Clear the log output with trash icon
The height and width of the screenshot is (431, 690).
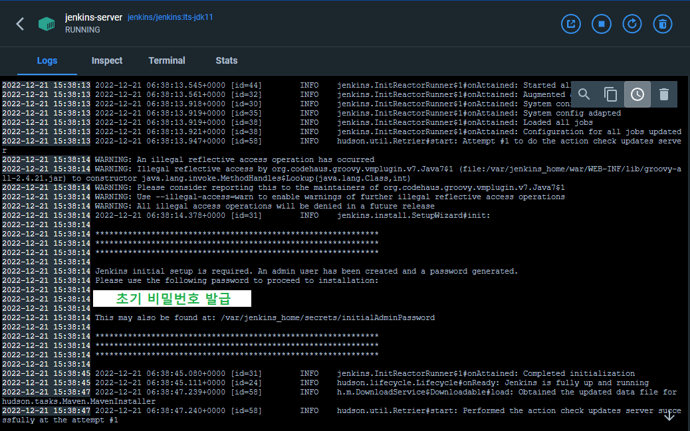click(x=664, y=94)
